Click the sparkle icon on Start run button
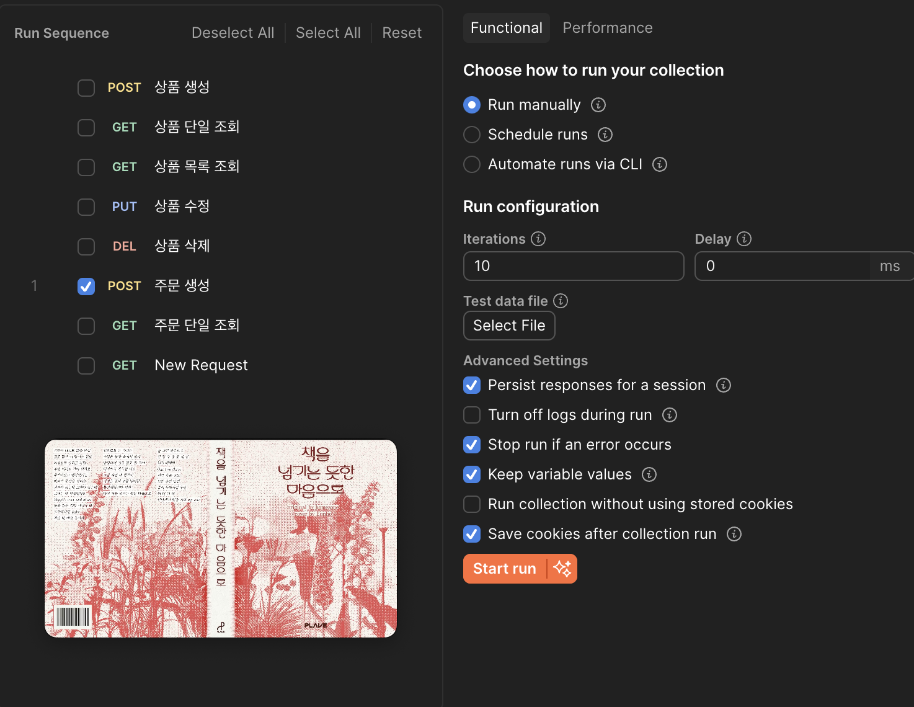 (x=562, y=569)
